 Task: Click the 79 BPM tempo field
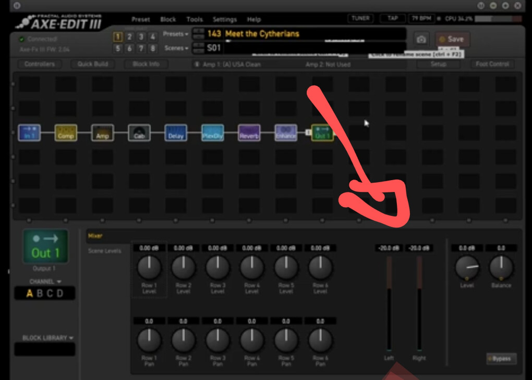click(x=422, y=18)
